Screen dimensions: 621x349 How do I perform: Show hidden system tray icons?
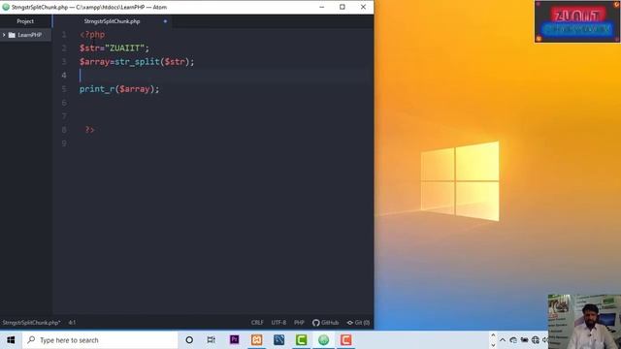[503, 340]
